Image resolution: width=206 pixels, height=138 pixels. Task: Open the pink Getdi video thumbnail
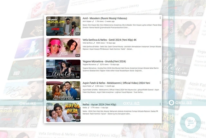[63, 48]
